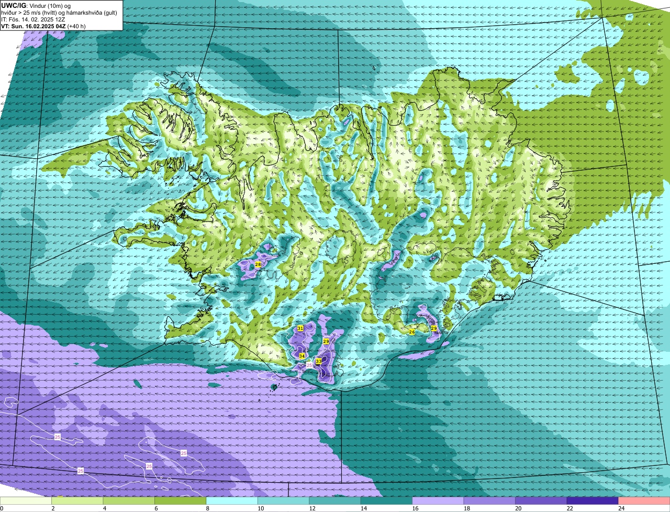Pick the light green 4–6 scale swatch

tap(129, 501)
